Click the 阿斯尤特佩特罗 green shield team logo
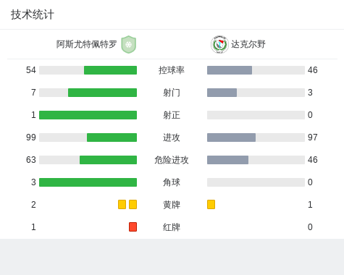Image resolution: width=344 pixels, height=275 pixels. [129, 44]
